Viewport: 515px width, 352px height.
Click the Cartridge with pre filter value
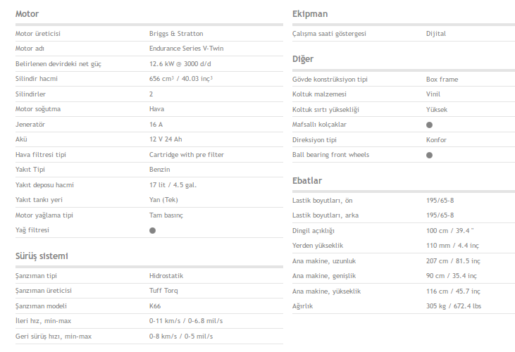(x=187, y=155)
